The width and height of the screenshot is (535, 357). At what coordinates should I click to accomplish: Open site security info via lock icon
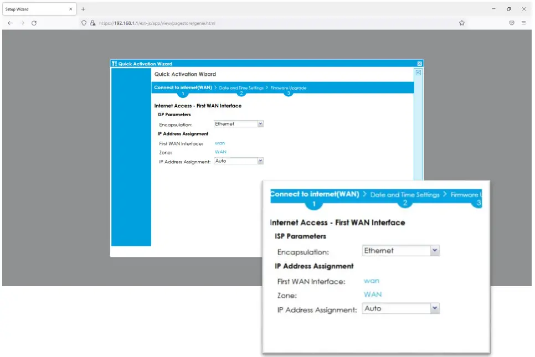(x=93, y=23)
